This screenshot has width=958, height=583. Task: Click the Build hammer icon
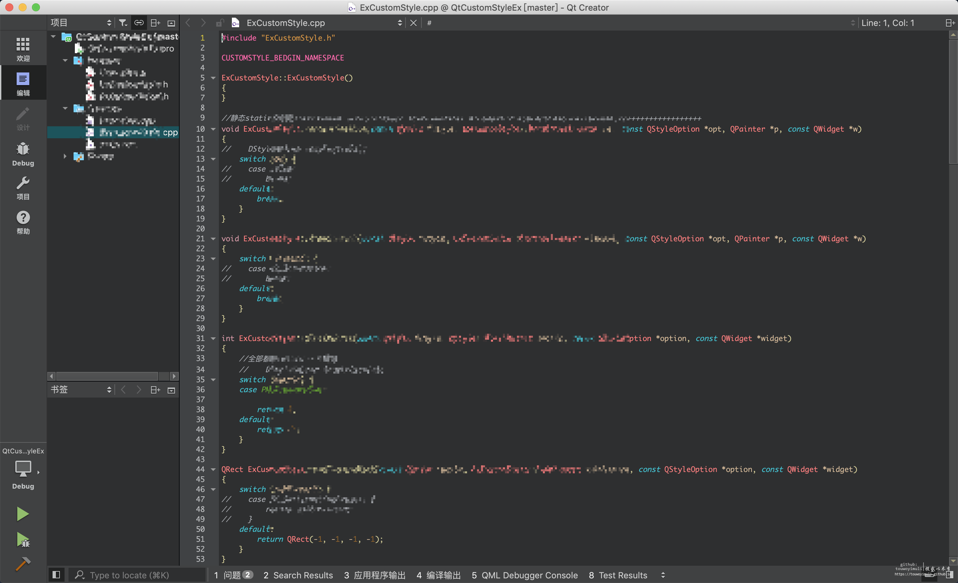(23, 564)
